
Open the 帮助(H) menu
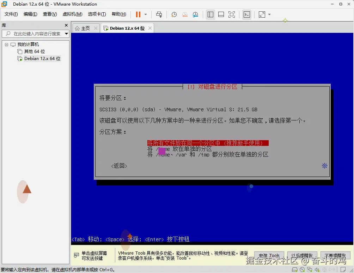pyautogui.click(x=119, y=14)
